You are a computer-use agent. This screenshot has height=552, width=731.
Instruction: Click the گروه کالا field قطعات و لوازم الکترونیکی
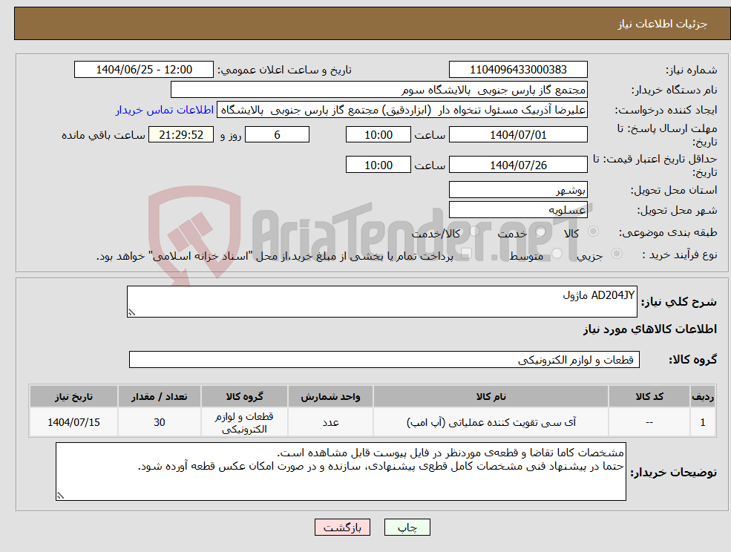point(383,359)
